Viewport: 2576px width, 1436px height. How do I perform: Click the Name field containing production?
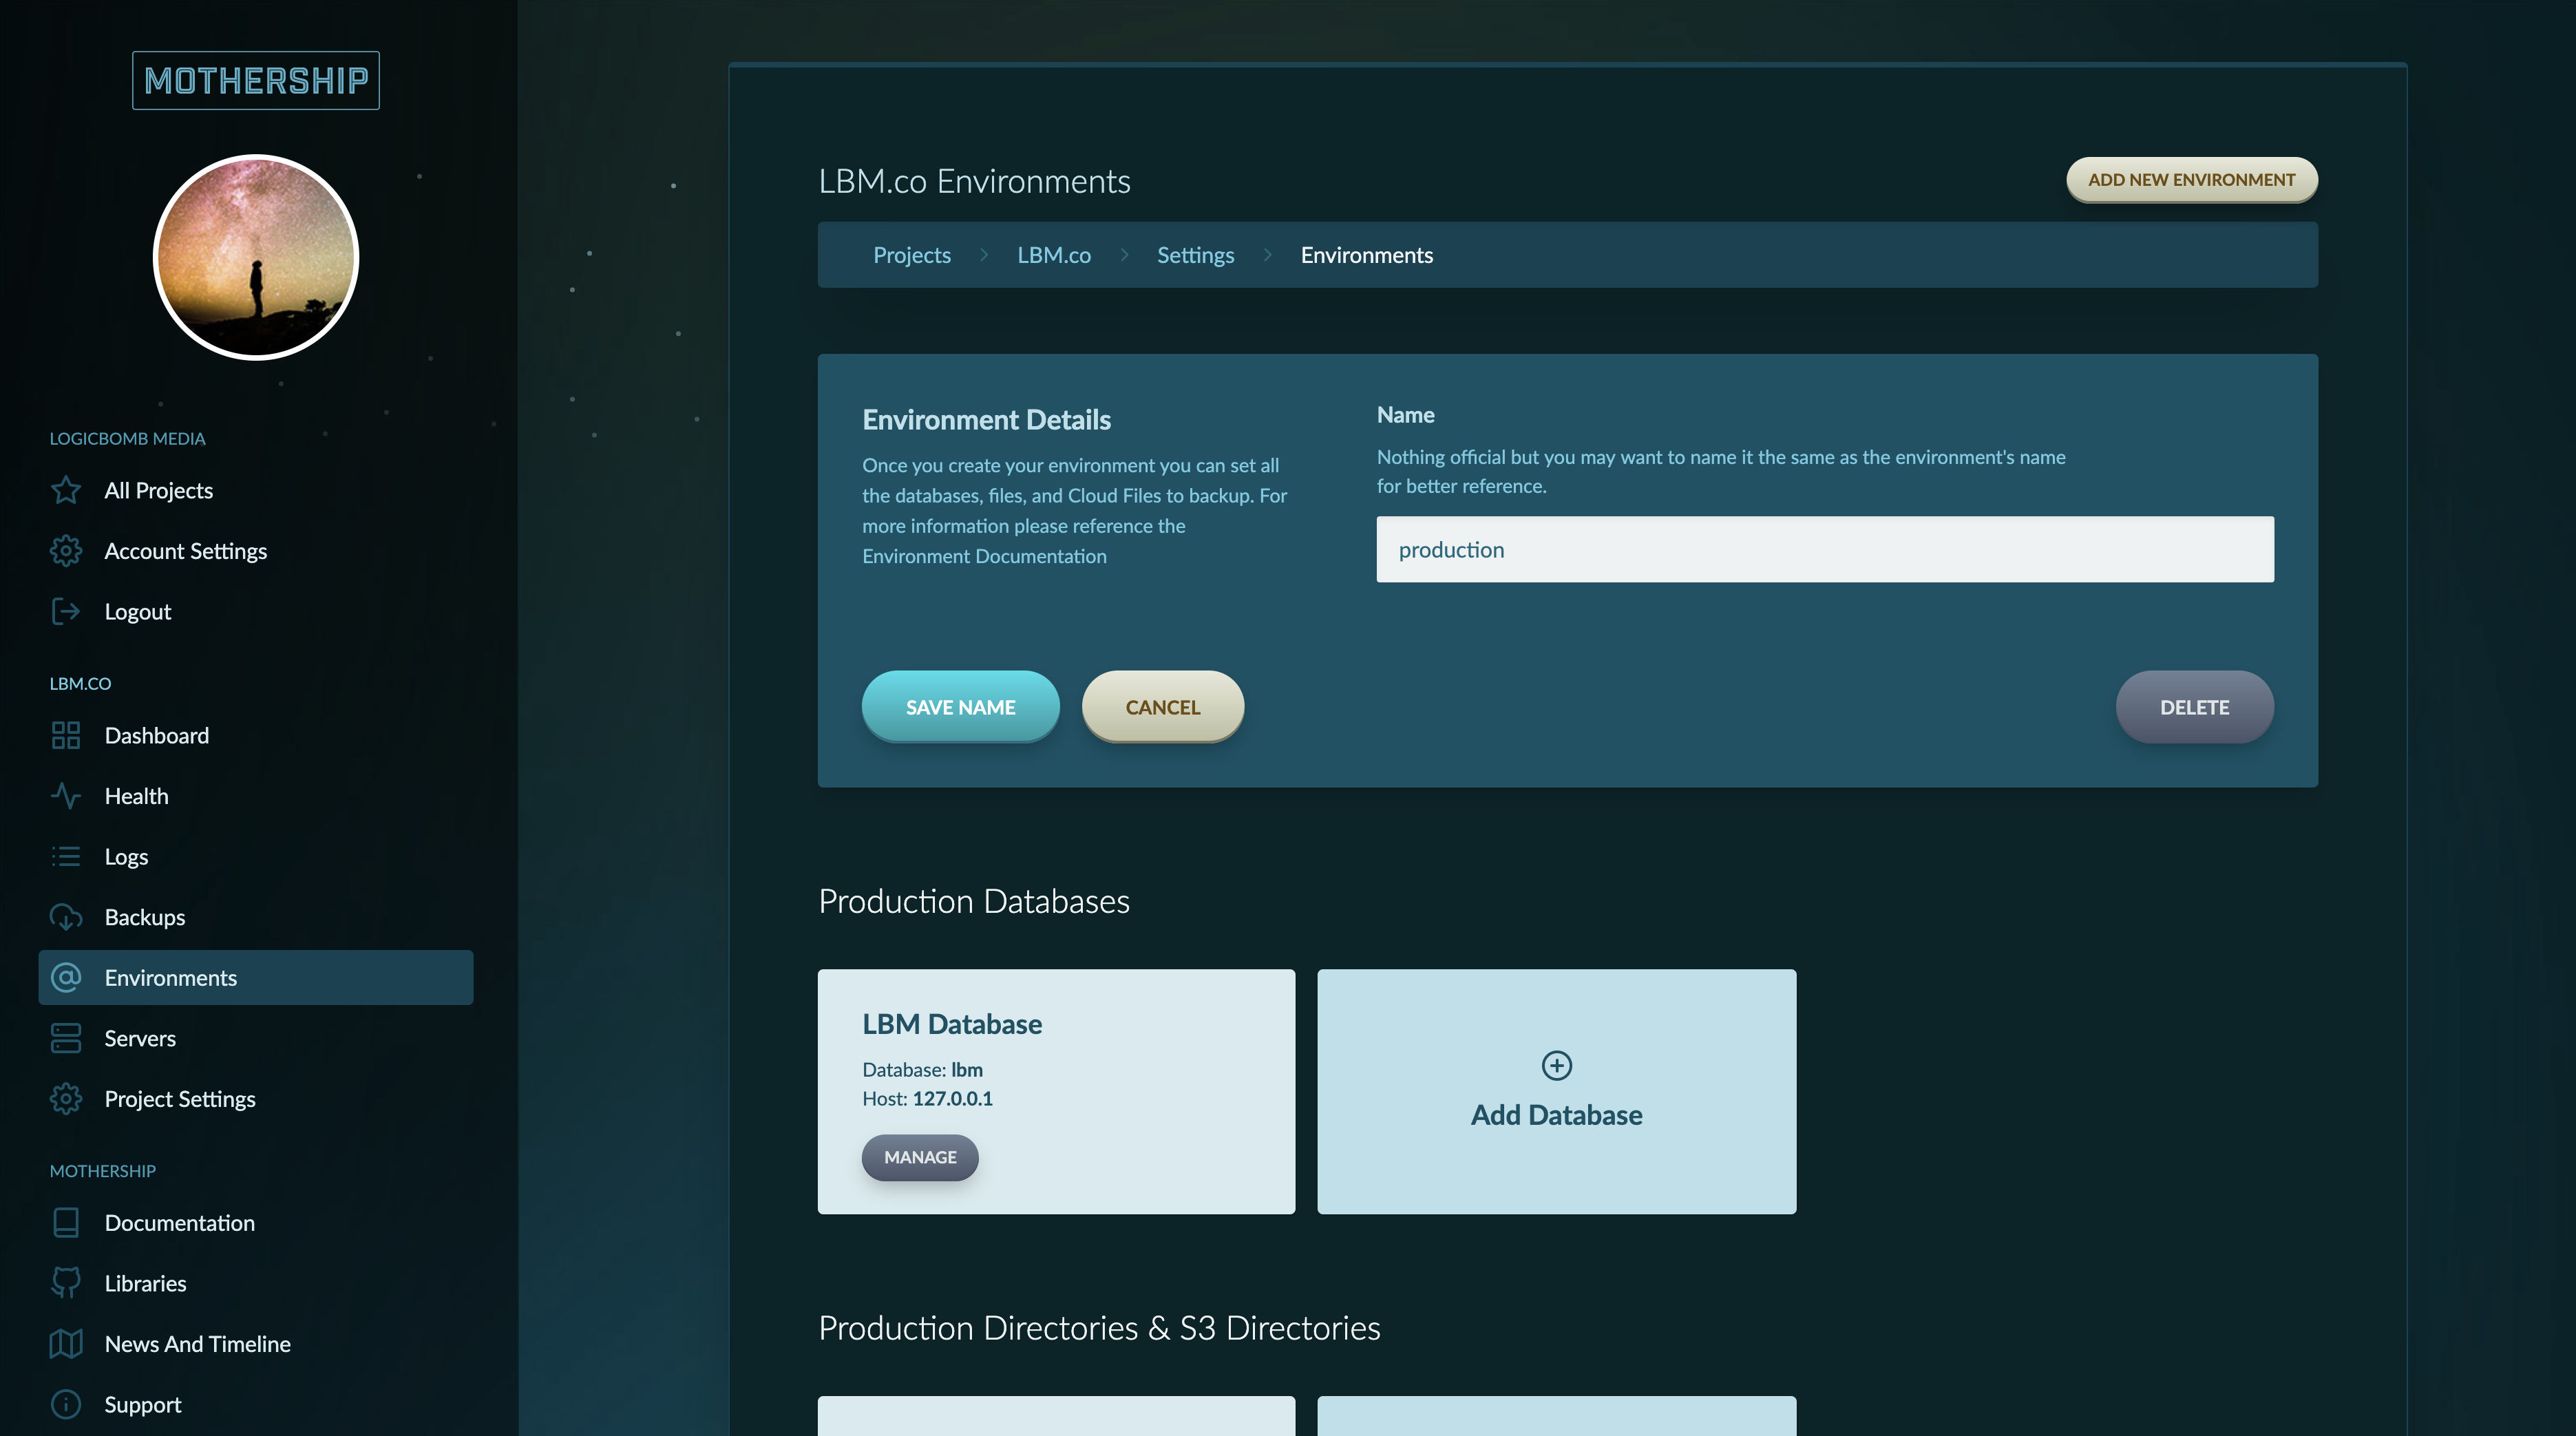pos(1825,549)
